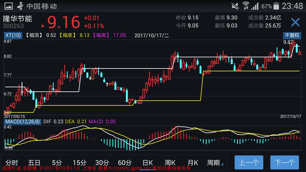Change the XT(10) main indicator
306x172 pixels.
coord(13,35)
